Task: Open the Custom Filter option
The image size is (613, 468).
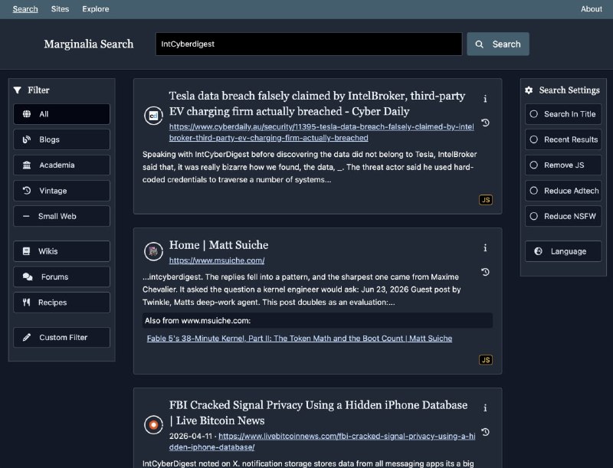Action: click(62, 337)
